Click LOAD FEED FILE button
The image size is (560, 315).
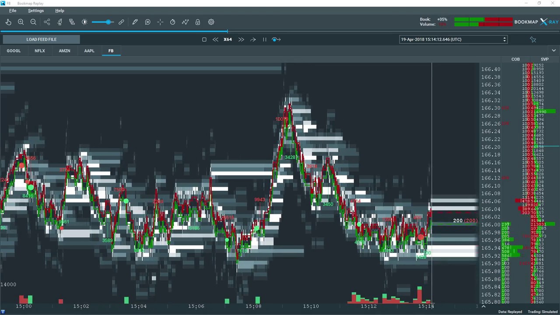41,39
